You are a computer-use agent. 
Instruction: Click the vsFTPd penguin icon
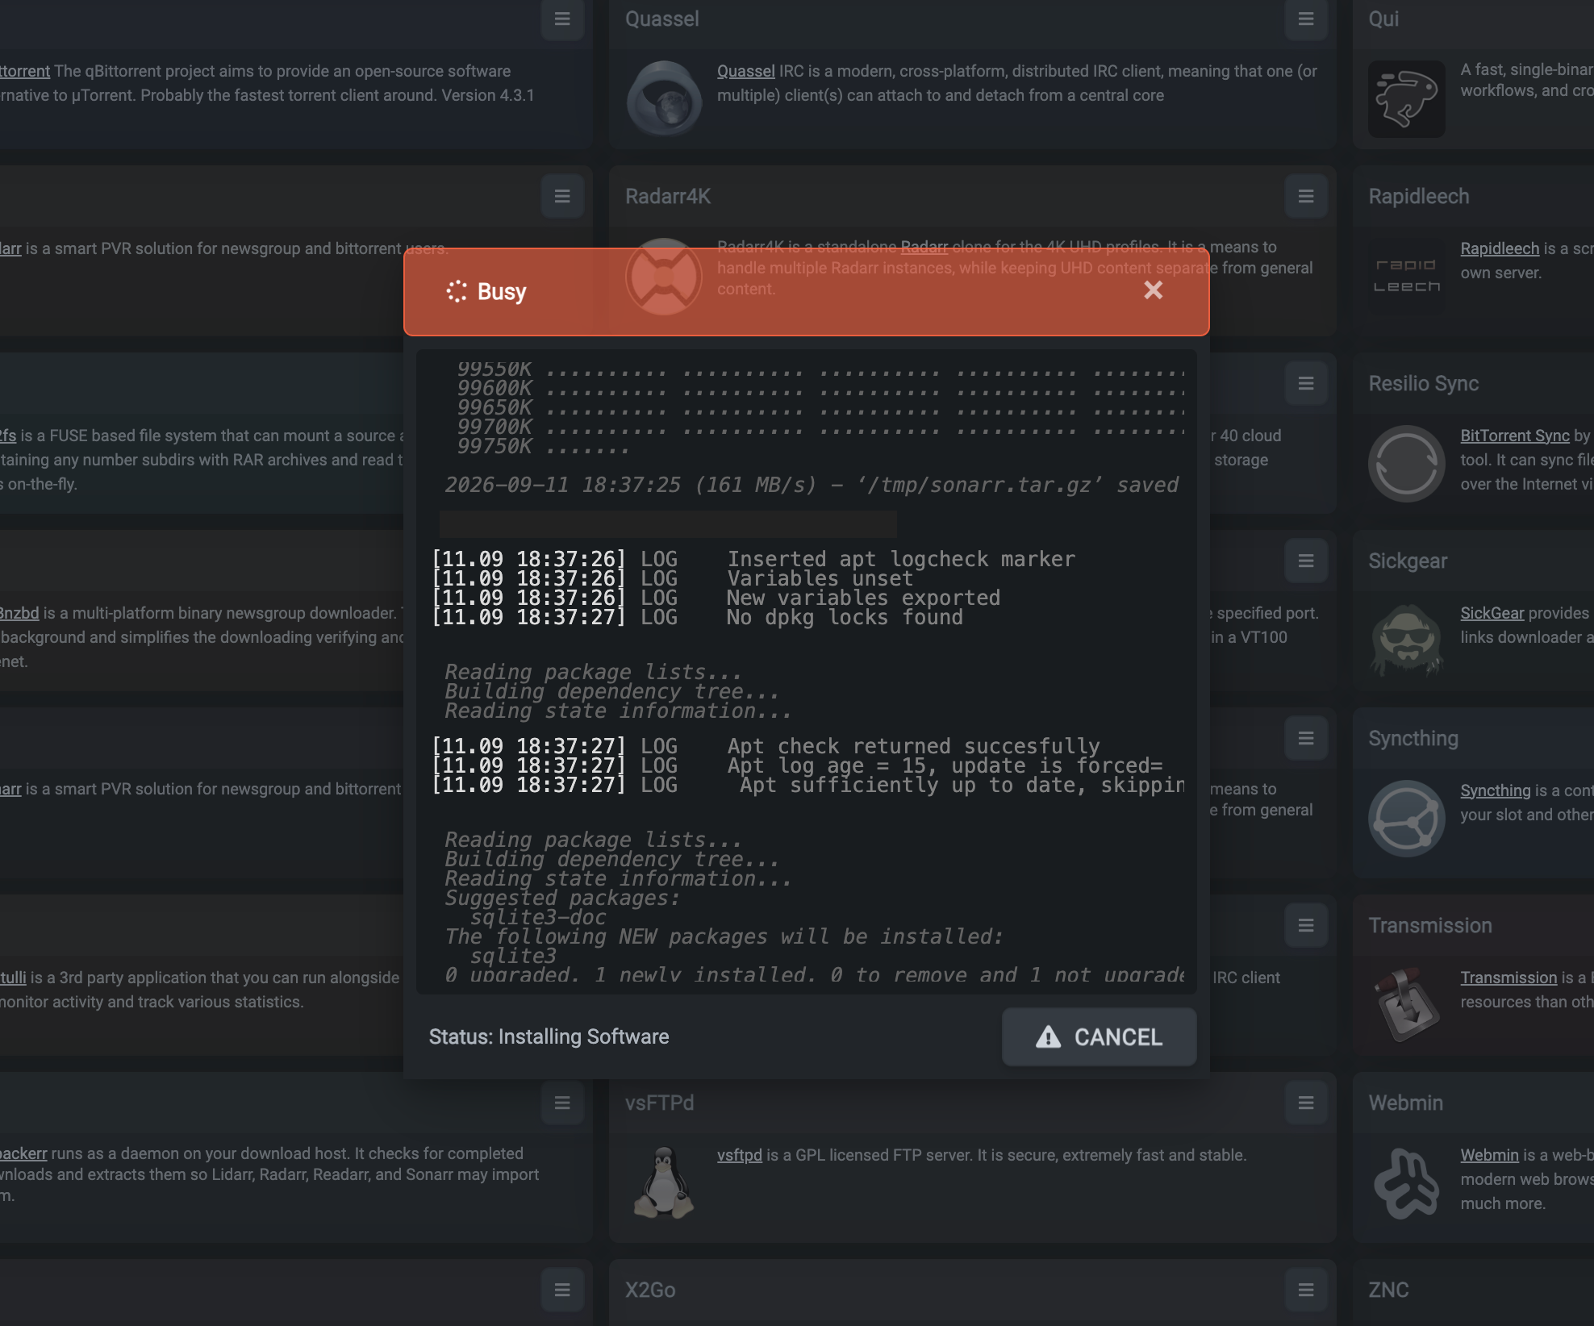[664, 1182]
